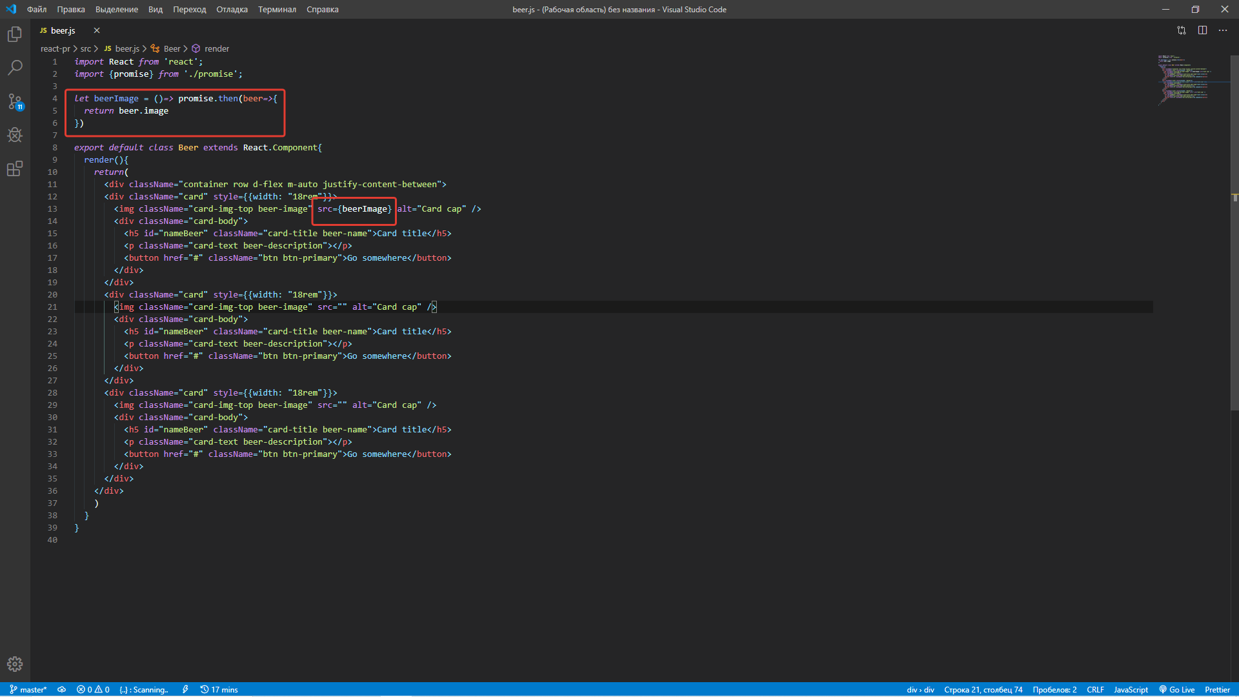
Task: Click the code minimap preview
Action: [1184, 79]
